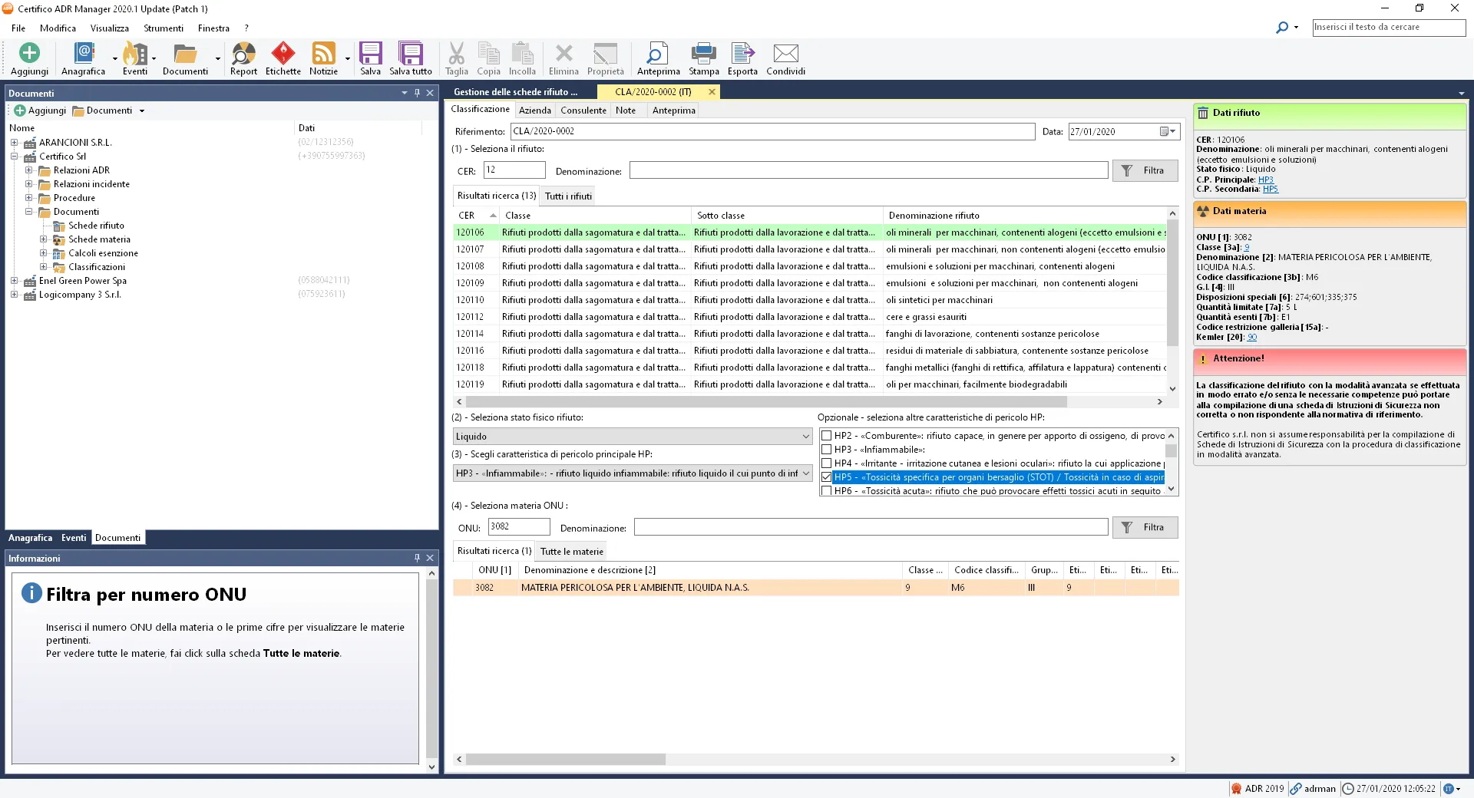This screenshot has height=798, width=1474.
Task: Enable the HP2 Comburente checkbox
Action: click(827, 436)
